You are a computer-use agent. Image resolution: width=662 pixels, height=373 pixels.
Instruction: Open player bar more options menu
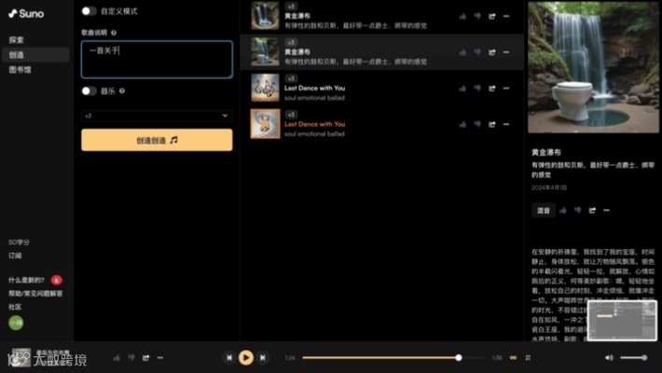pos(160,358)
